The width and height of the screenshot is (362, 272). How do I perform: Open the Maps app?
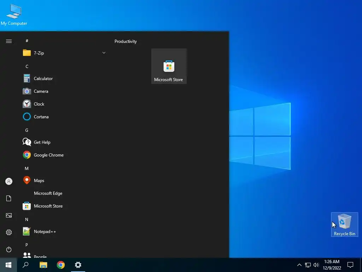65,180
